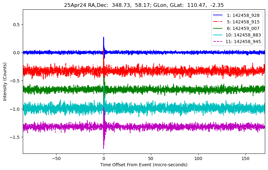This screenshot has width=268, height=170.
Task: Click x-axis tick label −50
Action: pyautogui.click(x=56, y=158)
